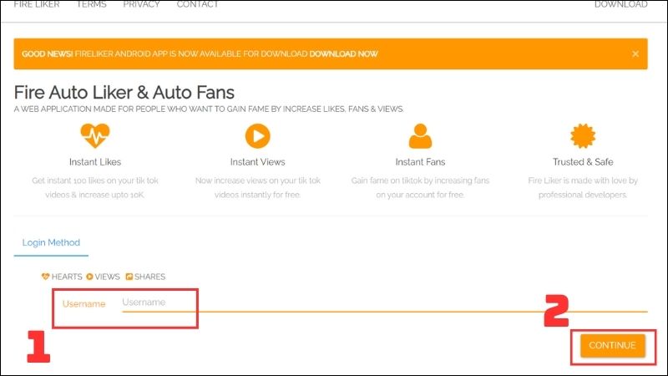Click the Trusted & Safe badge icon
The image size is (668, 376).
click(583, 136)
